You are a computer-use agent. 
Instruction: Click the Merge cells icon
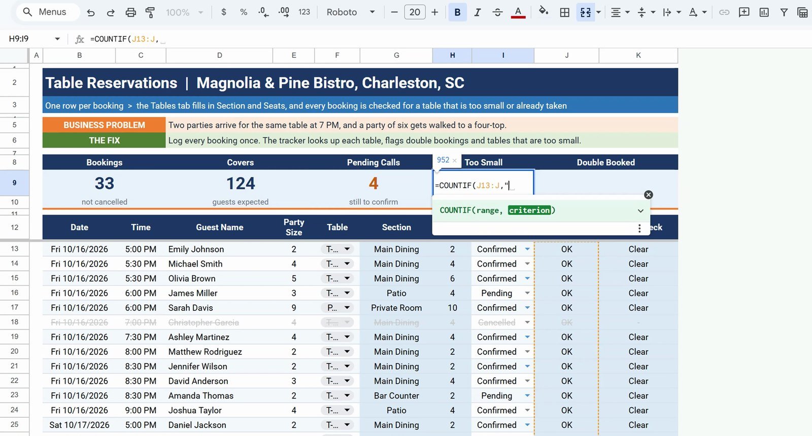585,12
